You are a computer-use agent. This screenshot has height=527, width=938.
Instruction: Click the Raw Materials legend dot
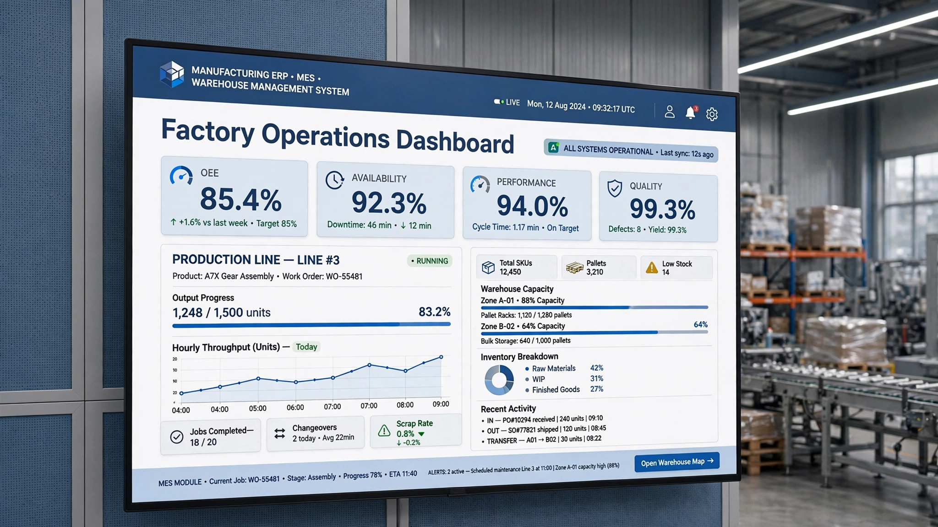pos(527,368)
